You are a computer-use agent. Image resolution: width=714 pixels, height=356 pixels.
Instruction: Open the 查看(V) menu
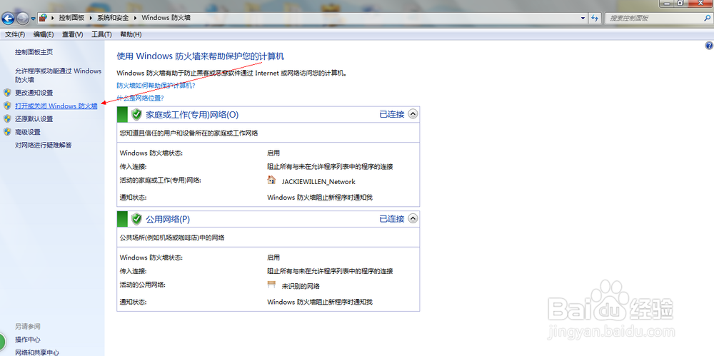point(72,34)
